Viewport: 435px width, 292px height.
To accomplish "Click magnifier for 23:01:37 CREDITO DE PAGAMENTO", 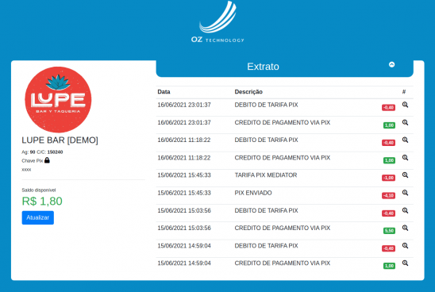I will click(x=405, y=122).
